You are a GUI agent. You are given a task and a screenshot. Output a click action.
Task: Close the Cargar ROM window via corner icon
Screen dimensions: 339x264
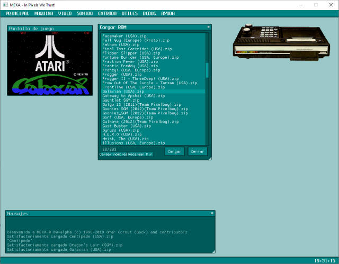coord(208,27)
